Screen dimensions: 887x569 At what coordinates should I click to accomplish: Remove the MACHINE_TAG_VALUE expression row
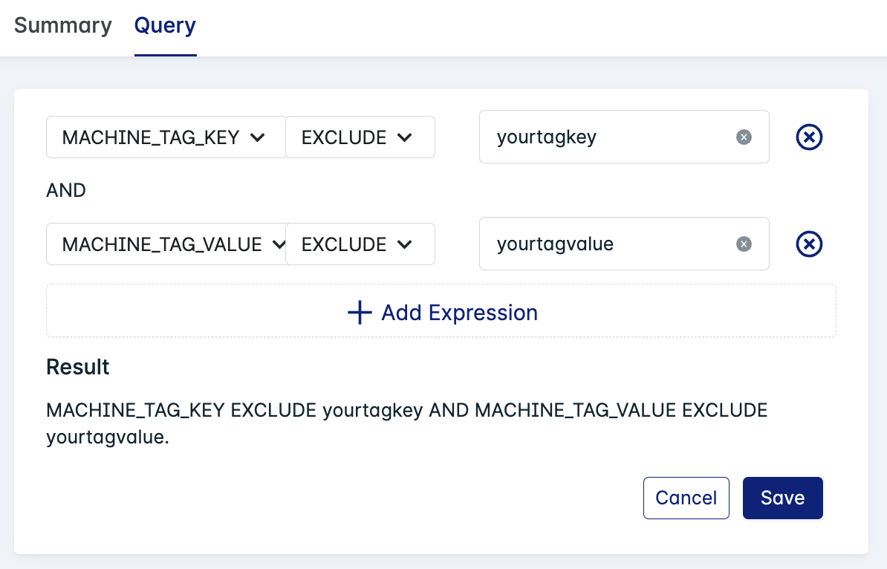(809, 244)
